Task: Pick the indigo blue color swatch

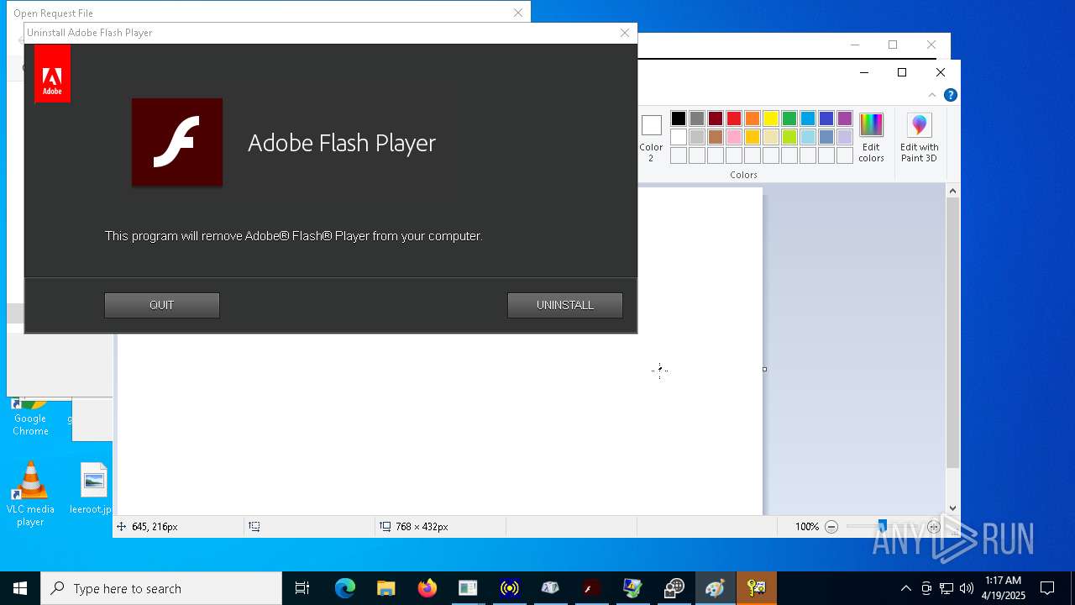Action: tap(826, 118)
